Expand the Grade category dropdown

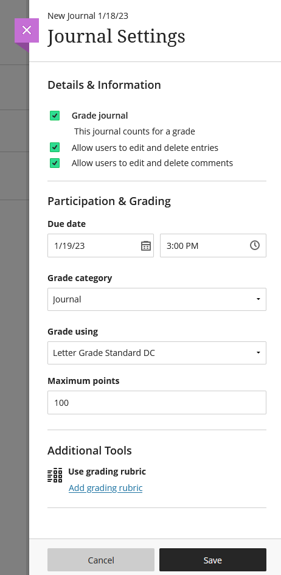(157, 299)
